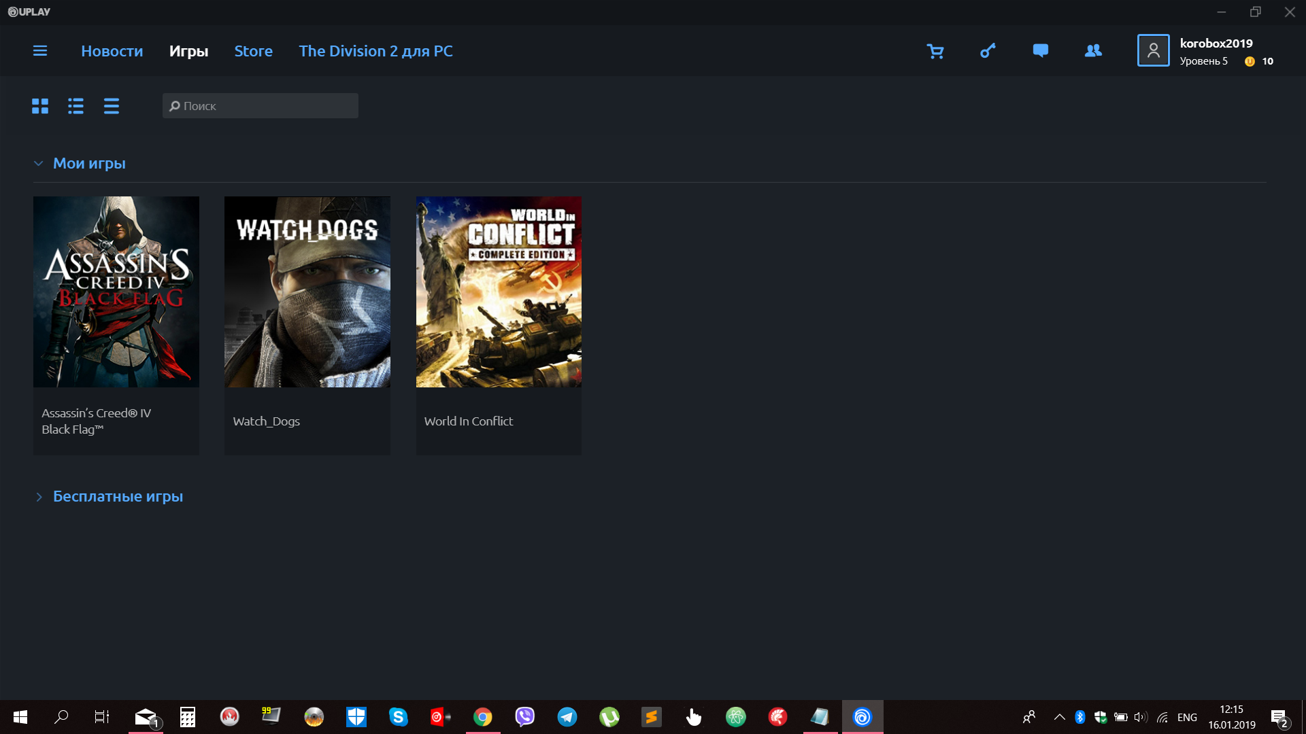Open Task View on the taskbar

click(102, 717)
